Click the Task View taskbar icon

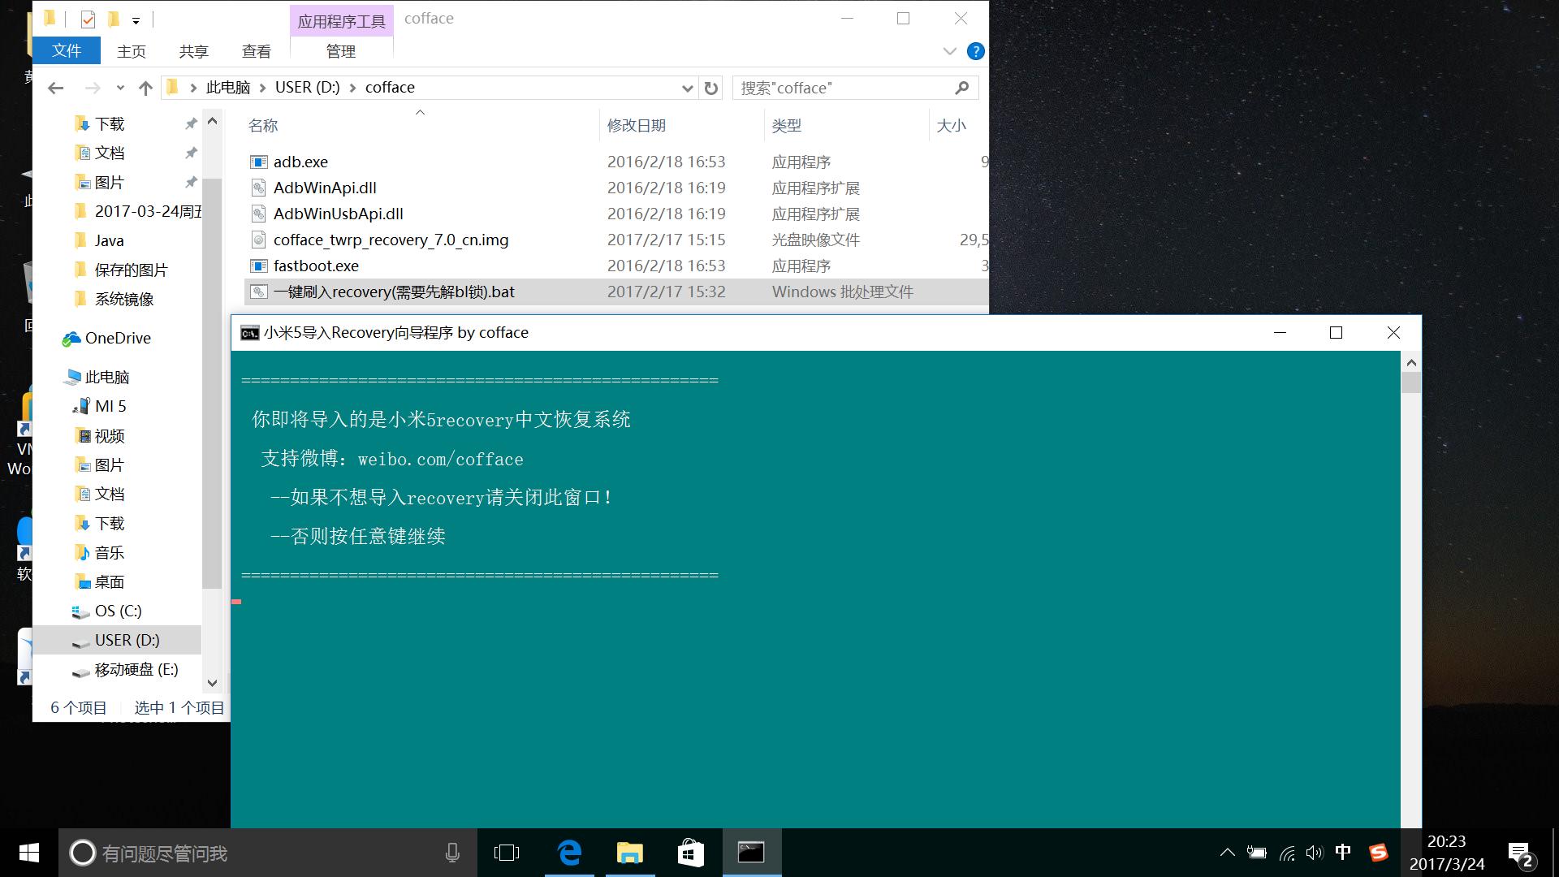point(506,853)
